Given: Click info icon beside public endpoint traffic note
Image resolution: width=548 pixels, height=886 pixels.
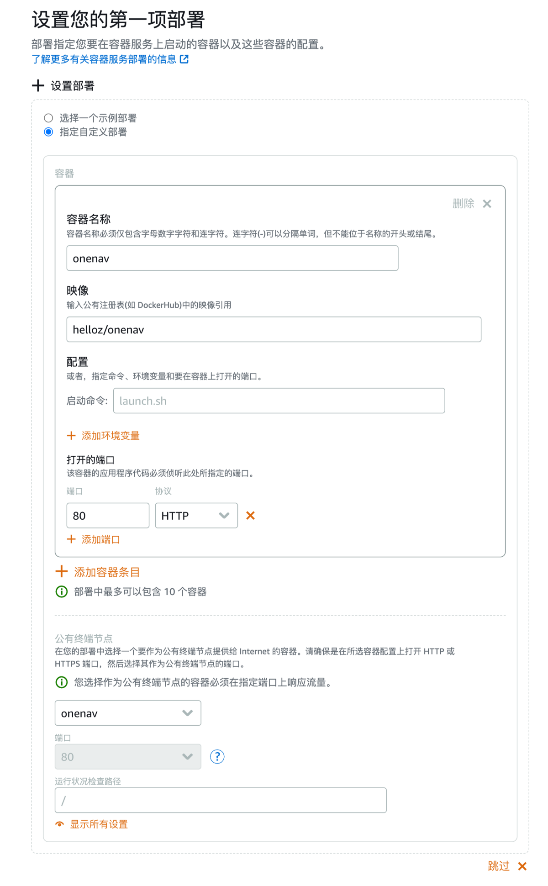Looking at the screenshot, I should (x=61, y=682).
